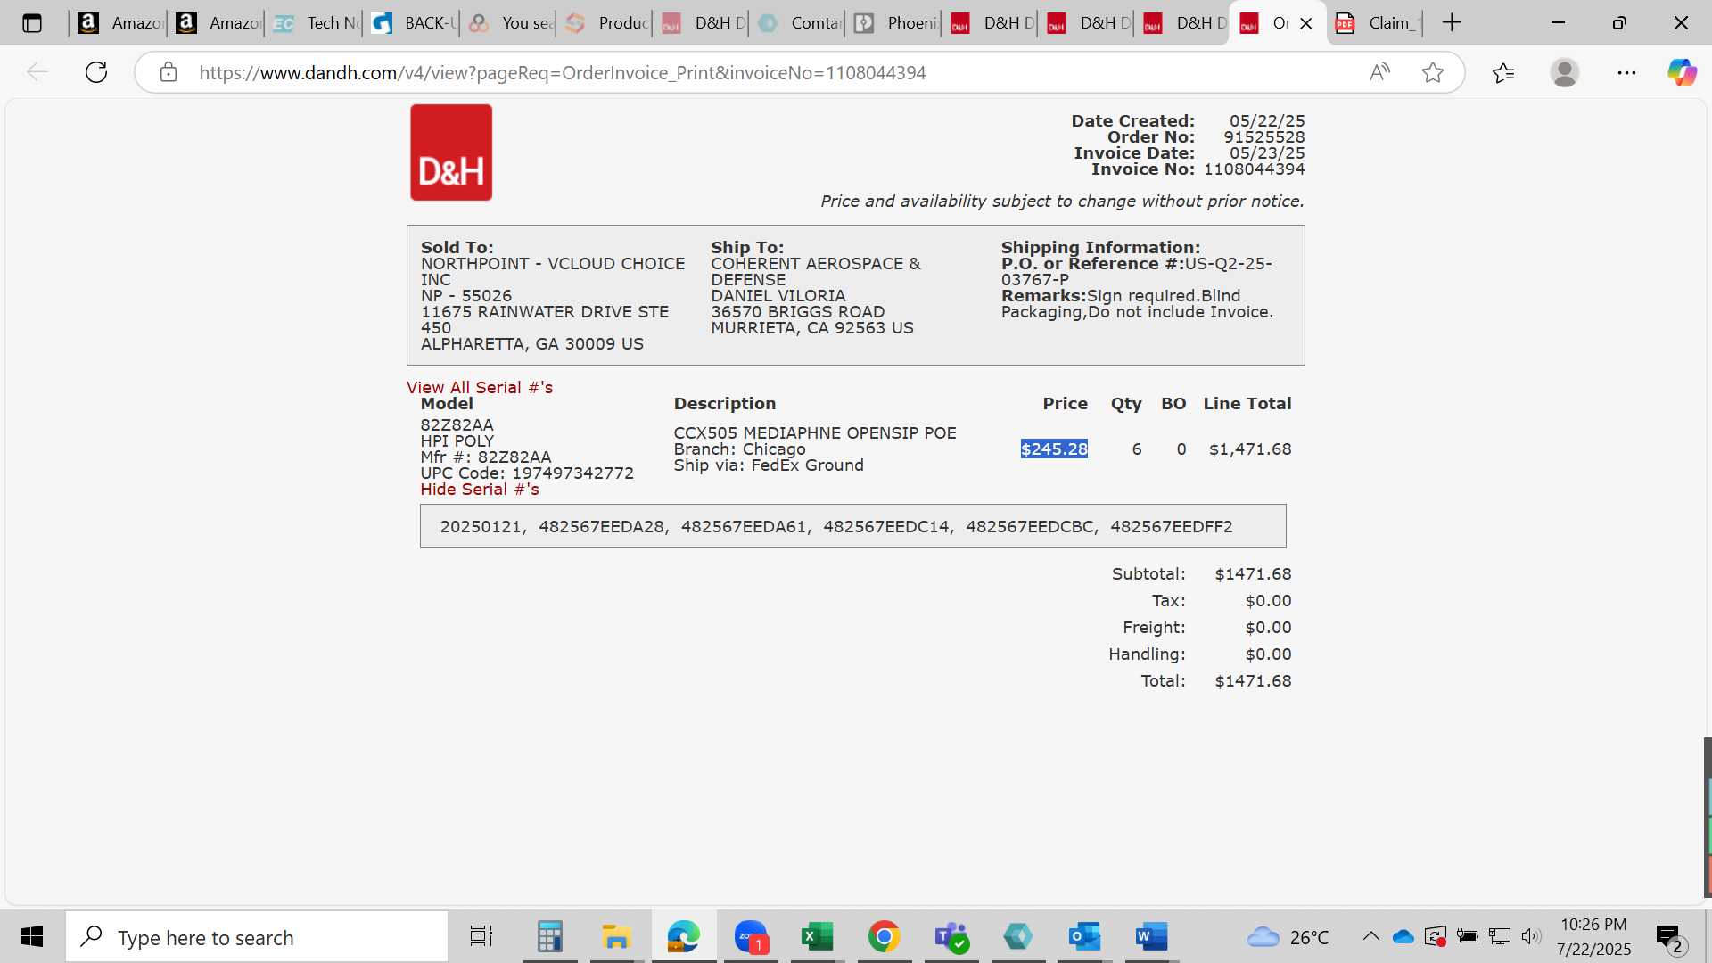The image size is (1712, 963).
Task: Open the weather widget showing 26°C
Action: pyautogui.click(x=1288, y=937)
